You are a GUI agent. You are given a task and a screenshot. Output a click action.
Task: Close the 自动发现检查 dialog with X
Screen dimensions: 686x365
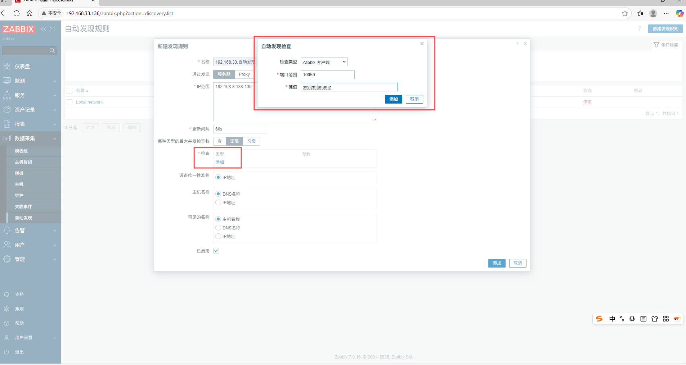click(422, 44)
